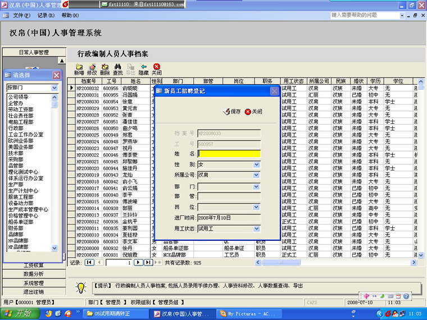Click the 退出注销 sidebar button
The height and width of the screenshot is (320, 427).
tap(34, 292)
